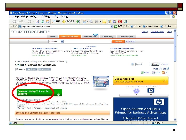Open the first menu bar item (F)
This screenshot has height=140, width=186.
coord(16,17)
